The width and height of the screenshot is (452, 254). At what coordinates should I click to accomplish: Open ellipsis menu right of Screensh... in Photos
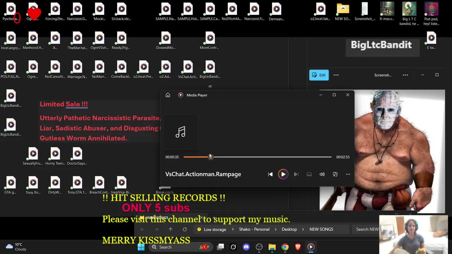[405, 75]
